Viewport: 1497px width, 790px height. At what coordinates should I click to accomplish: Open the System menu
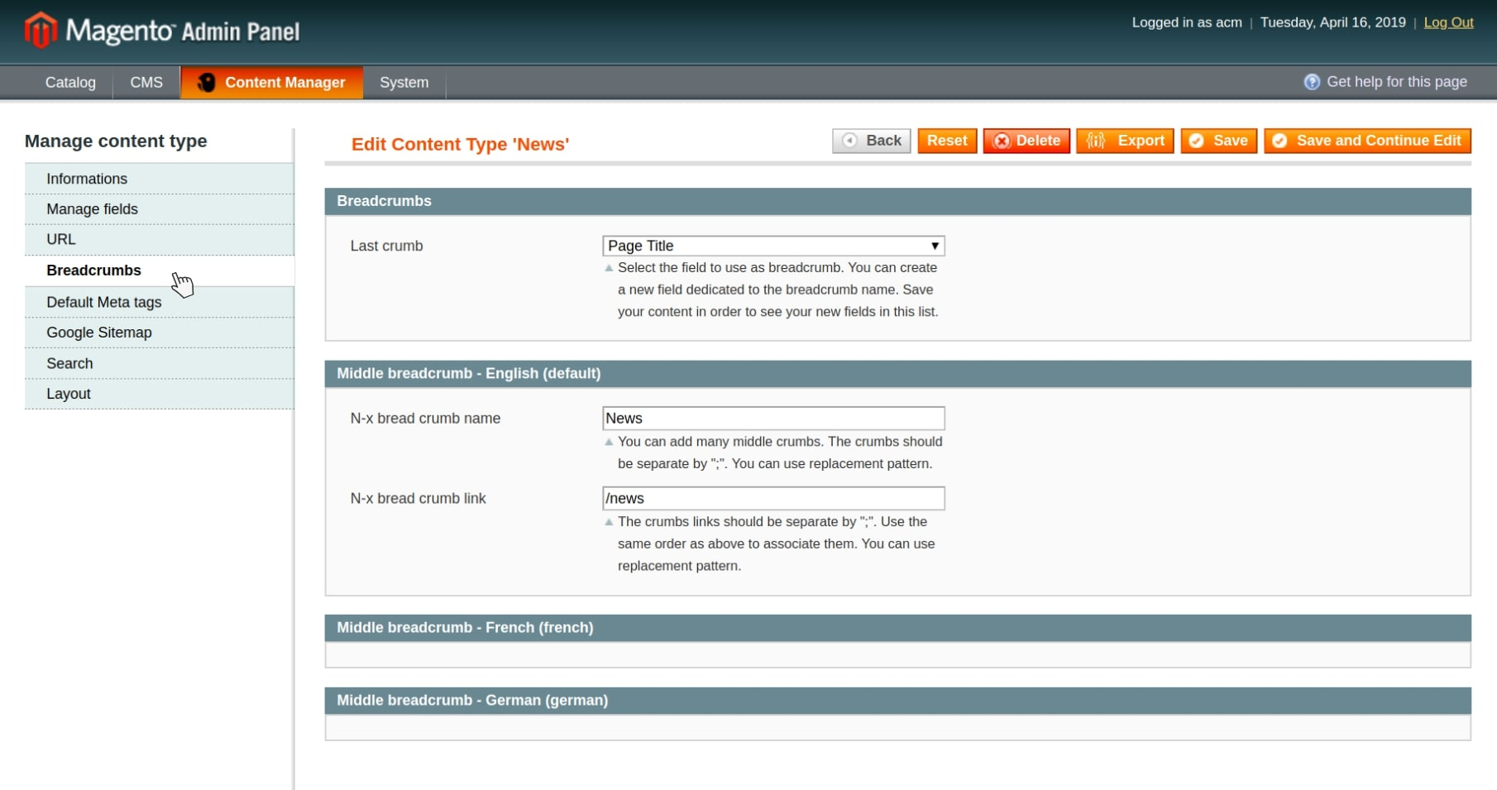[x=404, y=83]
